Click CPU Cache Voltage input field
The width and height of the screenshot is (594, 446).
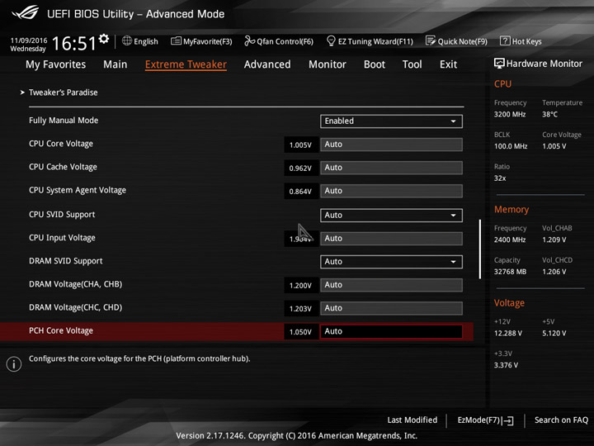tap(391, 168)
